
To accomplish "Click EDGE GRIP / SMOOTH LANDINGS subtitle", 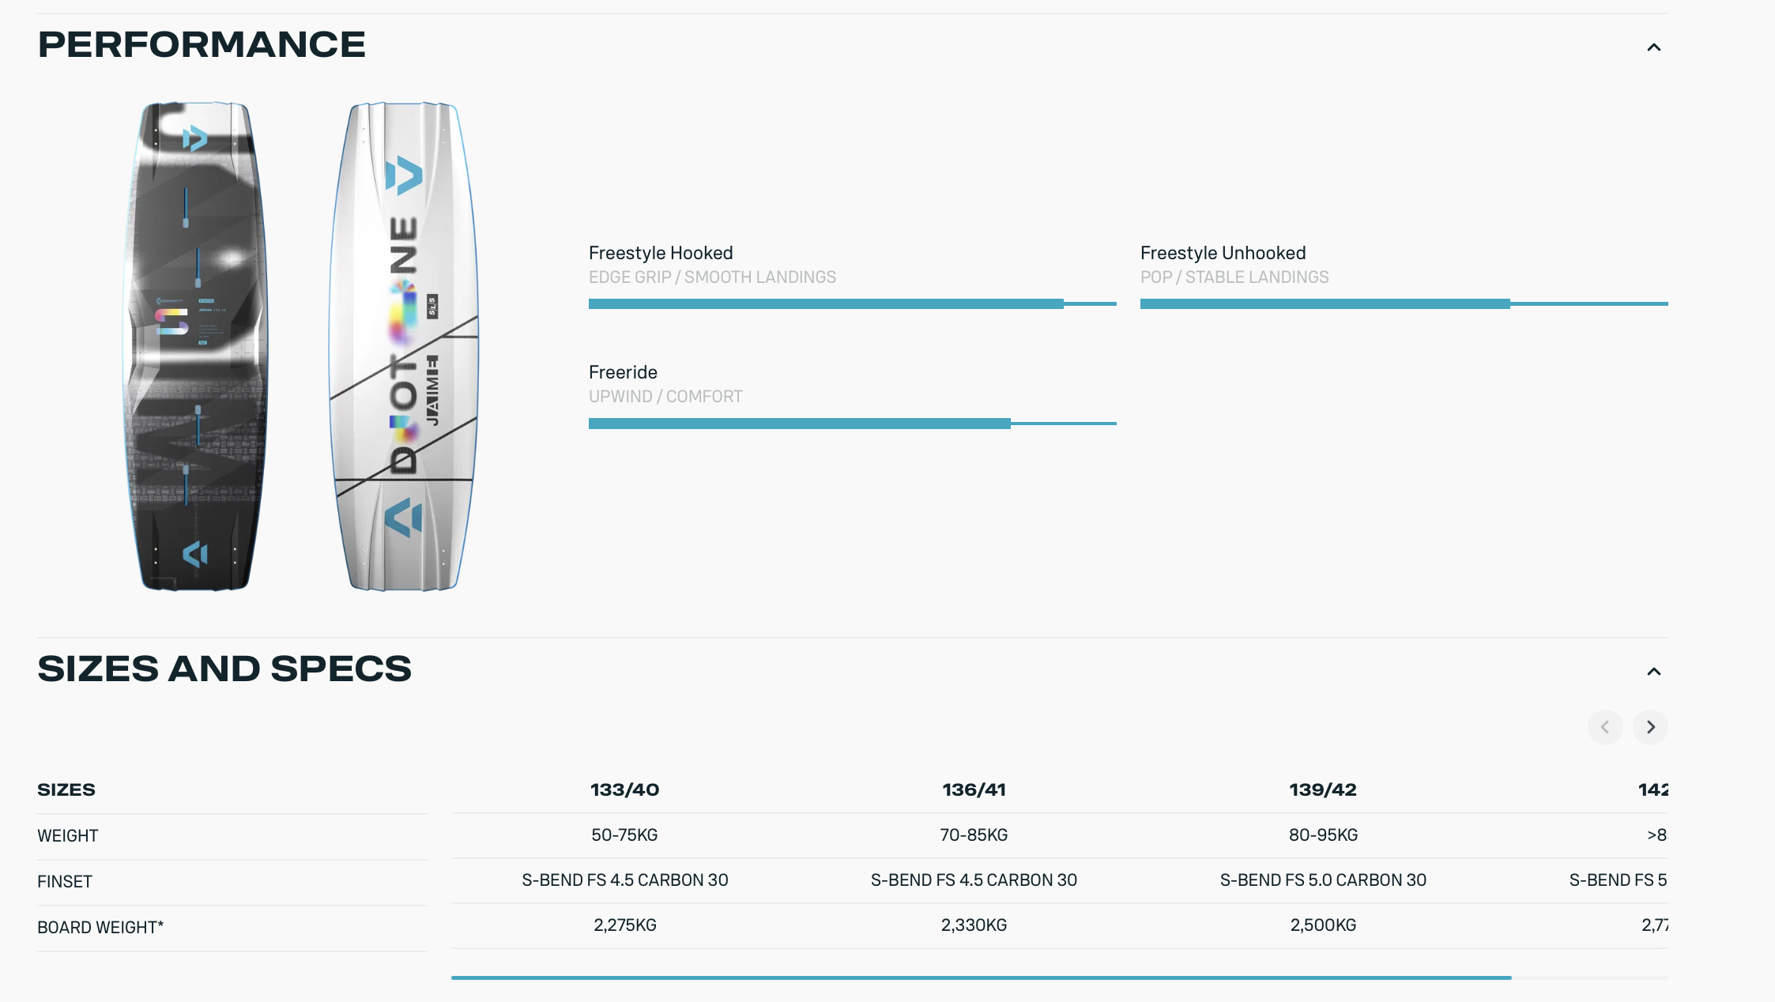I will tap(712, 277).
